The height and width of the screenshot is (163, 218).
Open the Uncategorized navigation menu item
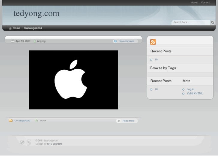coord(33,28)
